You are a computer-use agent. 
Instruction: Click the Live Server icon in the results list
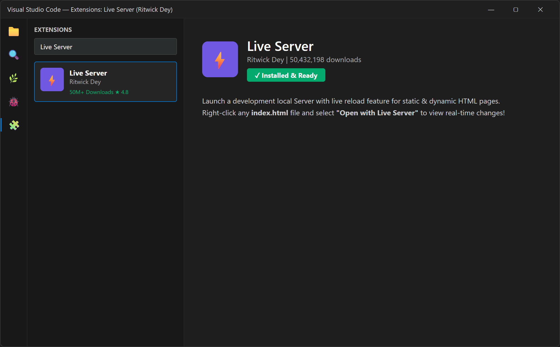tap(52, 79)
